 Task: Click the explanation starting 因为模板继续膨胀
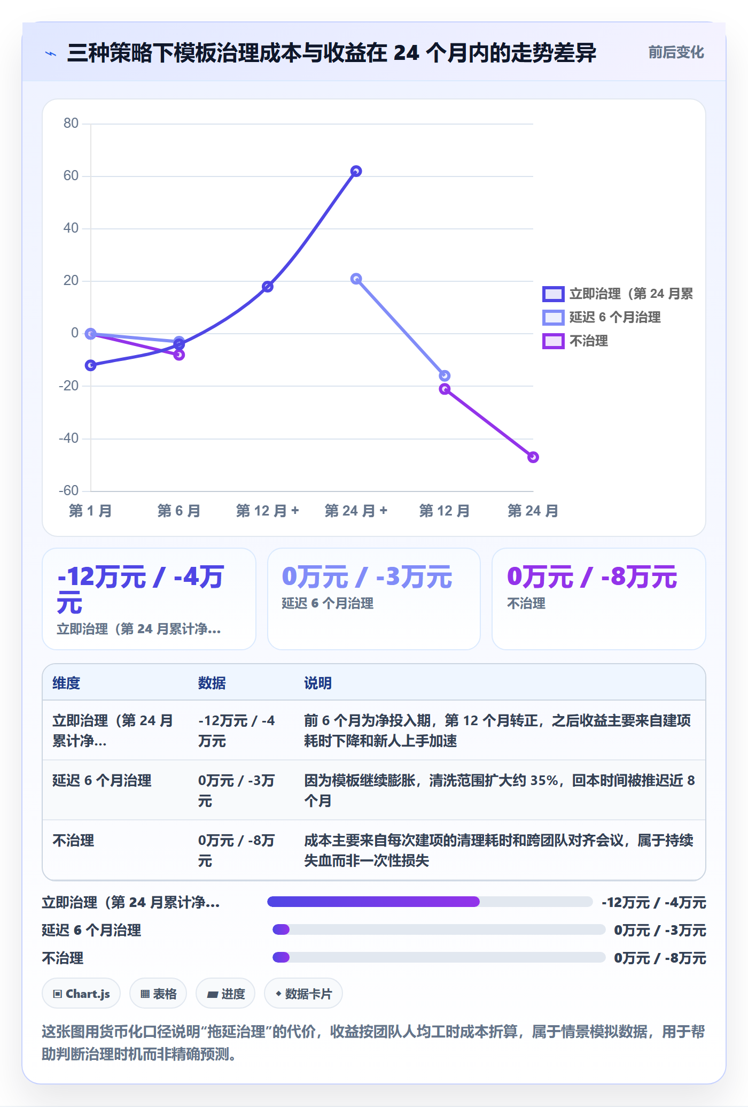(500, 791)
